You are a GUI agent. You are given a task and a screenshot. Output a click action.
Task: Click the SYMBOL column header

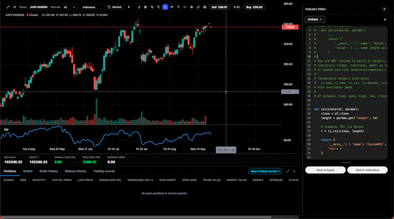click(8, 180)
